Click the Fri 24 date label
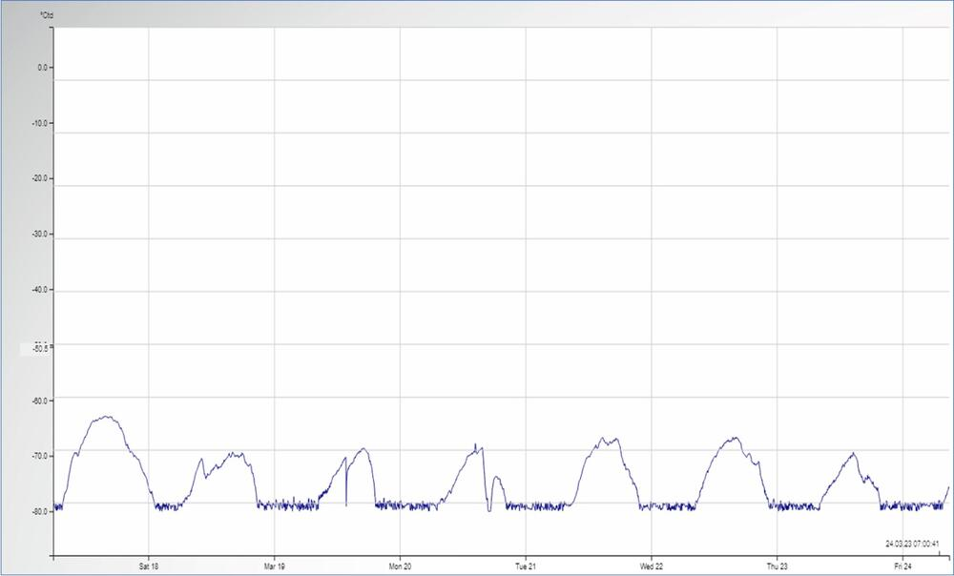This screenshot has width=954, height=576. pyautogui.click(x=902, y=566)
